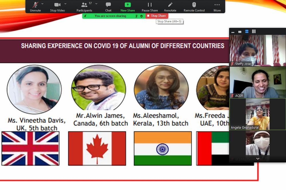Click Stop Video camera button

coord(57,7)
